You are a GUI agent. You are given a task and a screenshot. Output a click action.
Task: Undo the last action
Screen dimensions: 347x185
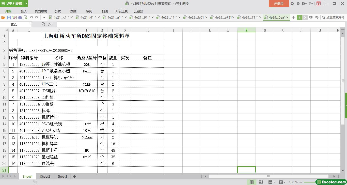(31, 18)
